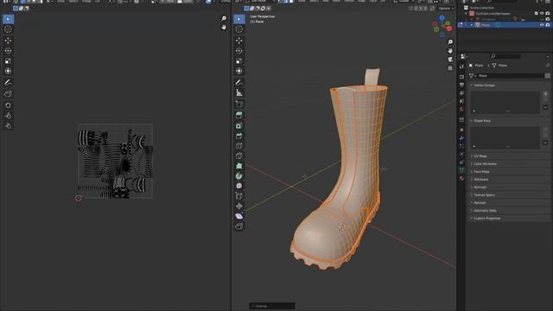Open the Render properties tab
The width and height of the screenshot is (553, 311).
click(461, 77)
